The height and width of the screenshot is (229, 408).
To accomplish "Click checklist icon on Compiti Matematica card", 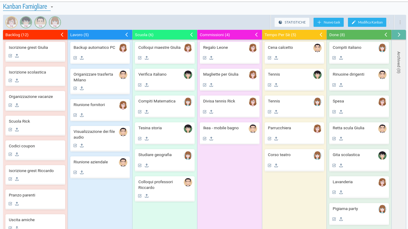I will pyautogui.click(x=140, y=112).
